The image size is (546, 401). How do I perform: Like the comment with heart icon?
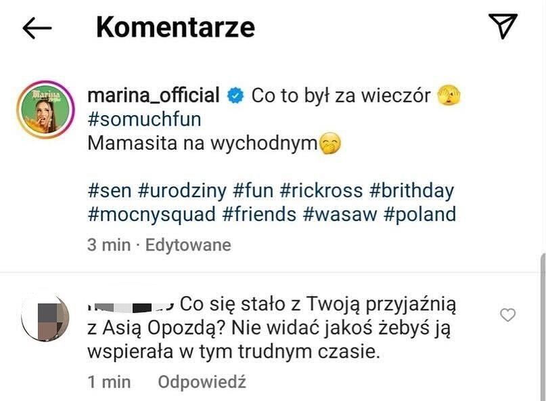tap(507, 314)
